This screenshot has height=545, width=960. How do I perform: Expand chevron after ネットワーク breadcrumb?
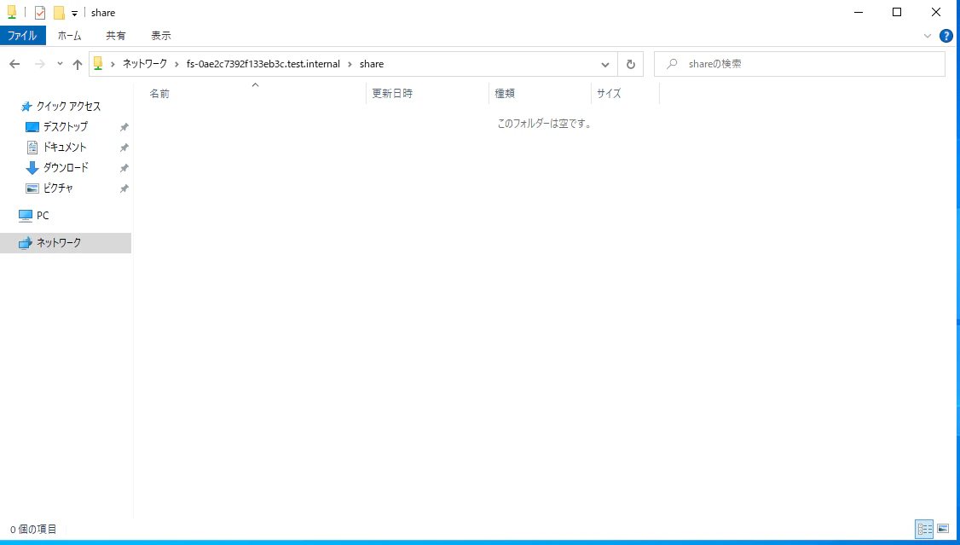tap(177, 64)
